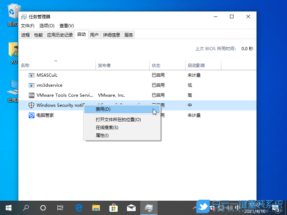Open Microsoft Edge from the taskbar
The height and width of the screenshot is (215, 287).
pyautogui.click(x=78, y=207)
